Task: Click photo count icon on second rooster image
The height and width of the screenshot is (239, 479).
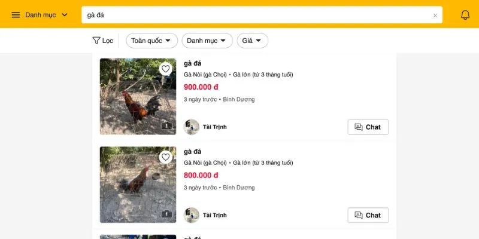Action: [x=166, y=214]
